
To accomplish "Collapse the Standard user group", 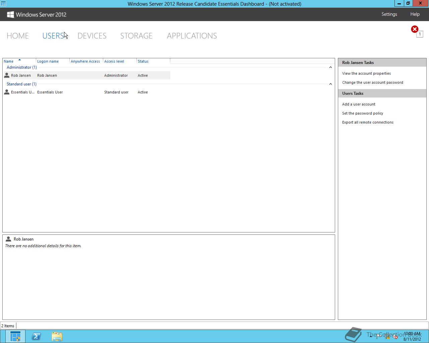I will (x=330, y=84).
